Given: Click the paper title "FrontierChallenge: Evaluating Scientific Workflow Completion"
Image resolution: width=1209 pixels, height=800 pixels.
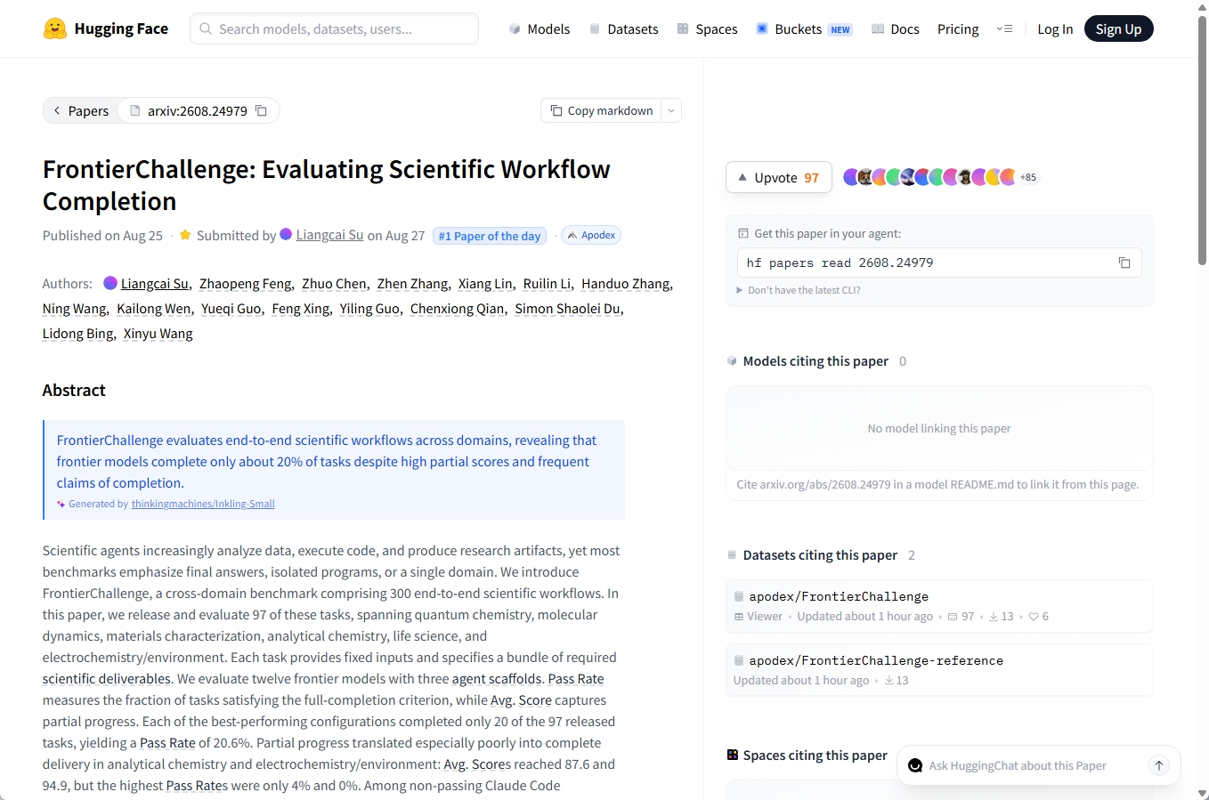Looking at the screenshot, I should point(327,185).
